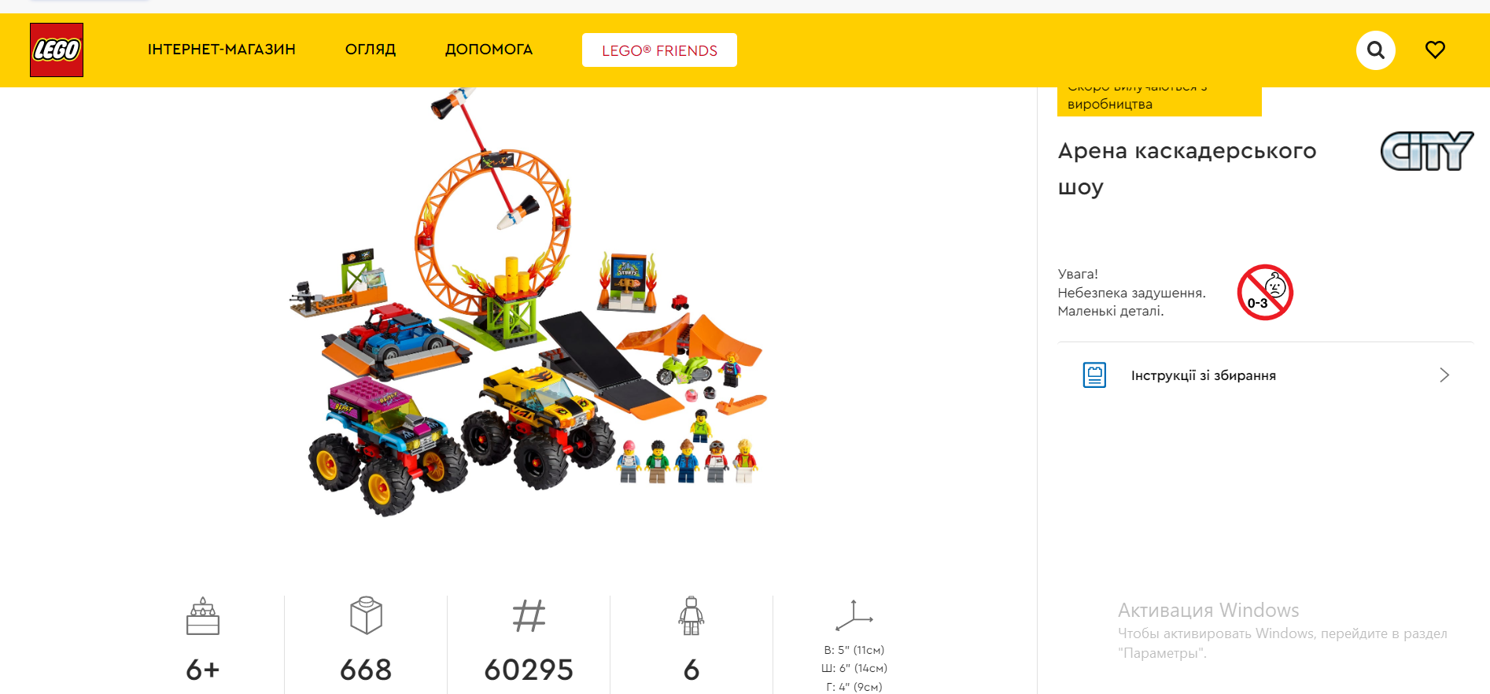Click the retiring soon yellow badge
The height and width of the screenshot is (694, 1490).
coord(1159,102)
